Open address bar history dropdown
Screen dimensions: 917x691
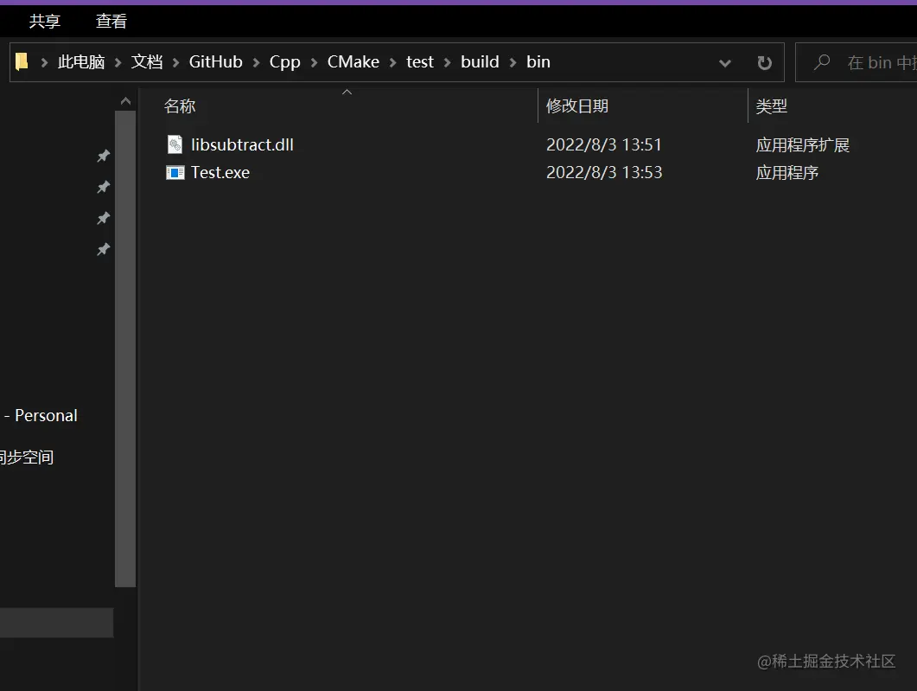click(x=724, y=63)
